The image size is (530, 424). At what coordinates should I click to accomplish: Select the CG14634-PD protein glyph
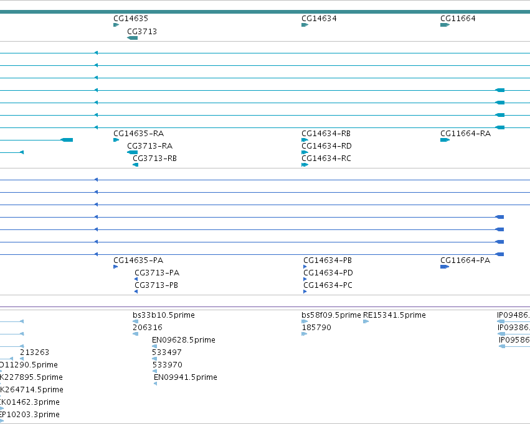pyautogui.click(x=305, y=279)
